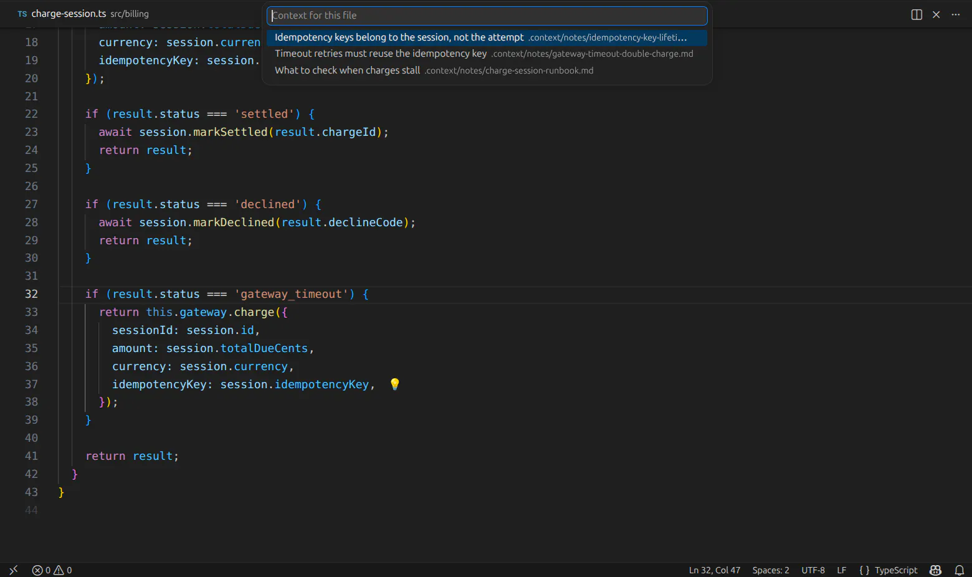Change the end-of-line sequence 'LF'
The width and height of the screenshot is (972, 577).
point(842,570)
